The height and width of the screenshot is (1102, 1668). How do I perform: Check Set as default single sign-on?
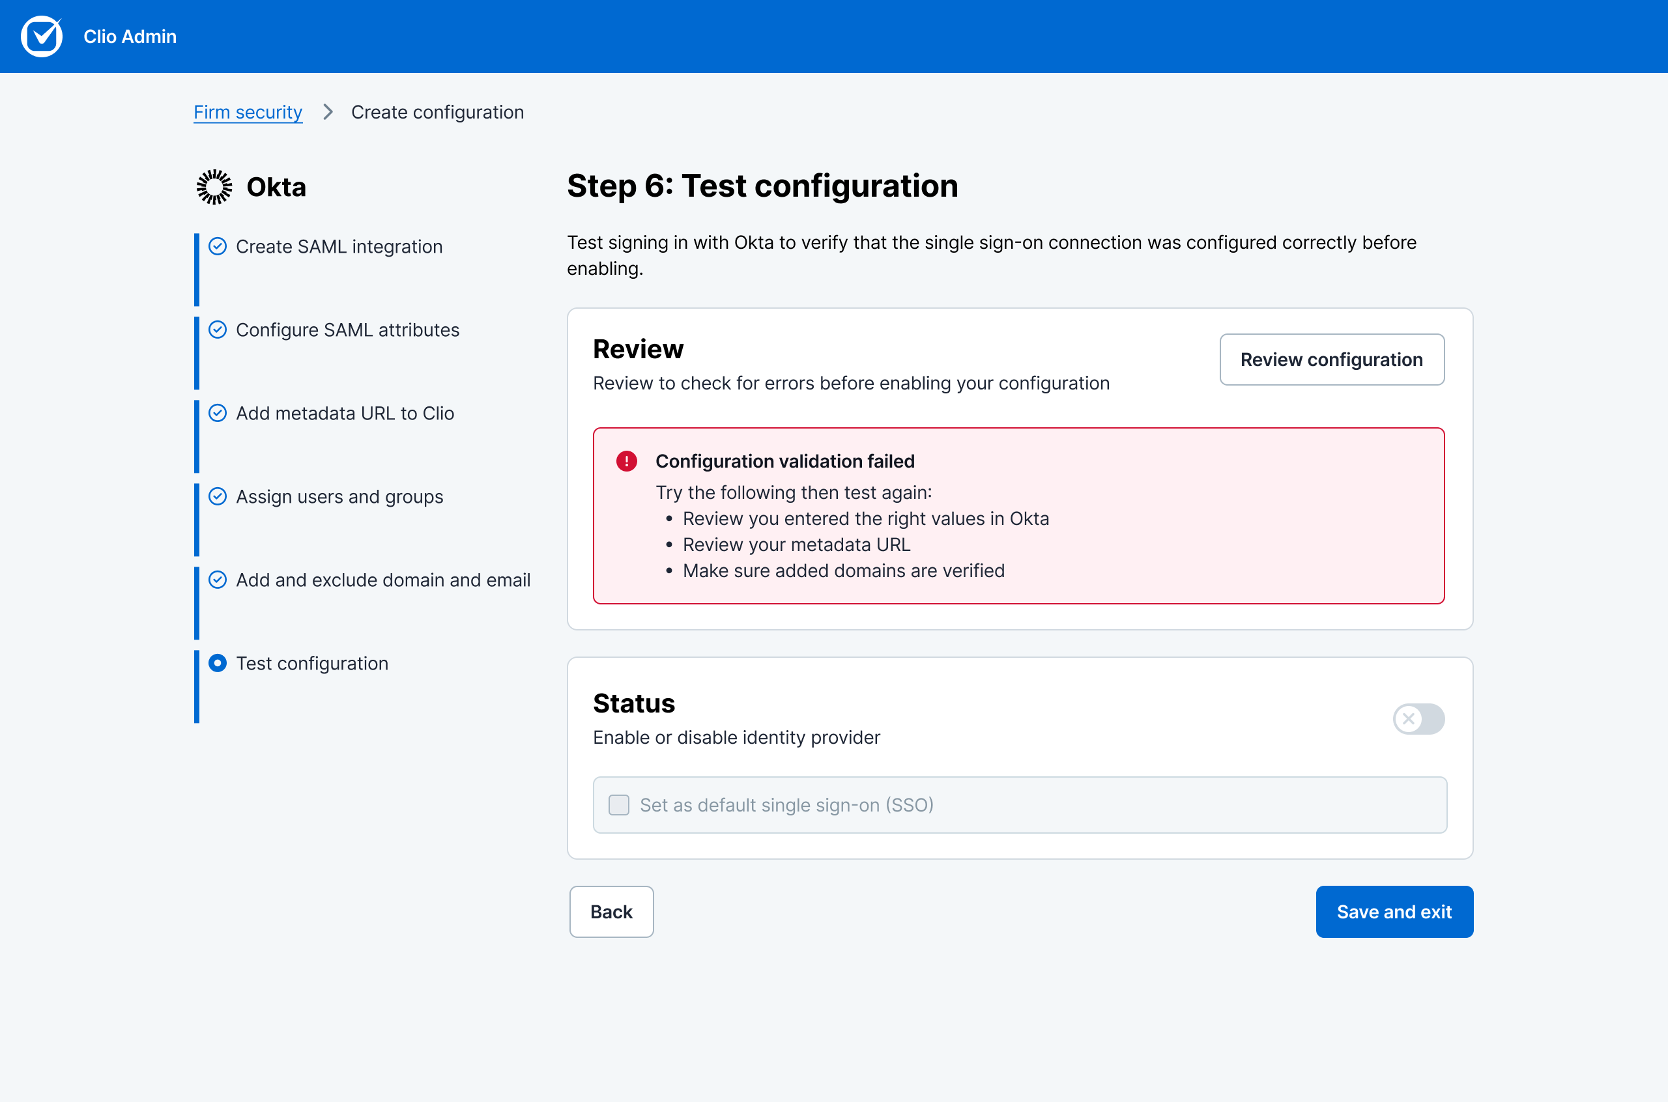(x=618, y=805)
